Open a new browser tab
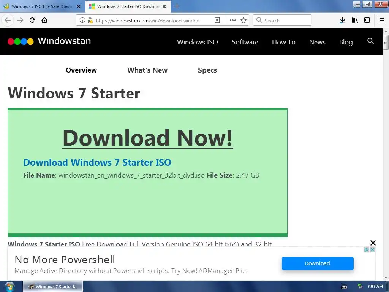 pos(177,6)
